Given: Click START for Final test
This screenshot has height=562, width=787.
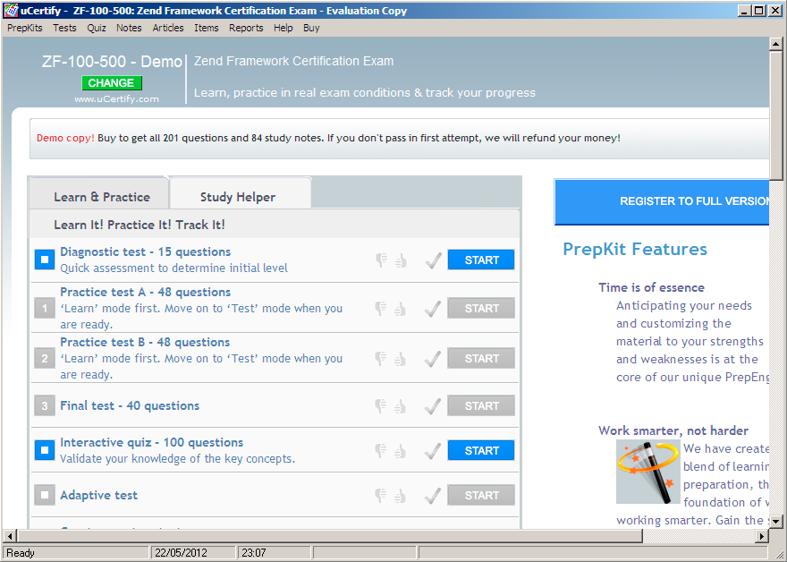Looking at the screenshot, I should [x=481, y=405].
